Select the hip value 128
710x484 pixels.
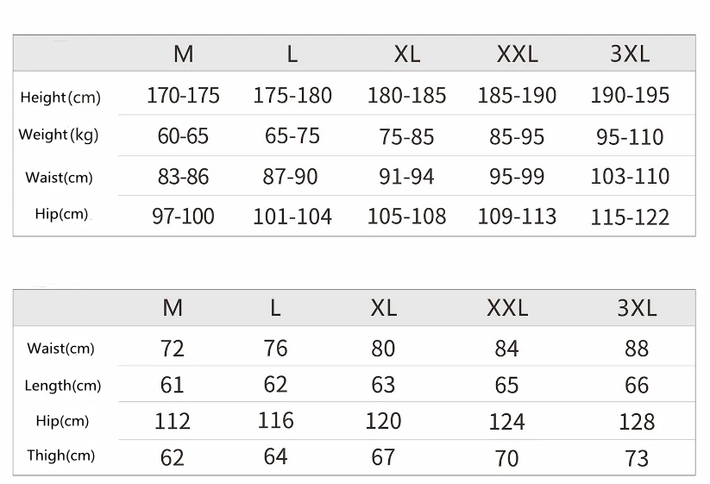coord(637,422)
